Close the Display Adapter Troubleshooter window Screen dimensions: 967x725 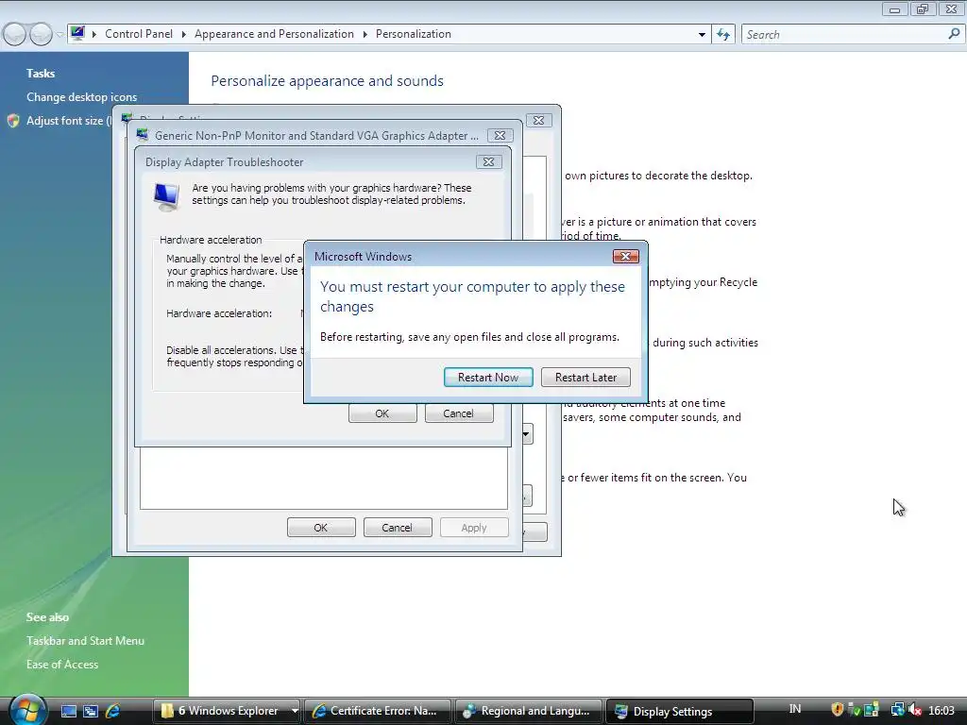(488, 162)
